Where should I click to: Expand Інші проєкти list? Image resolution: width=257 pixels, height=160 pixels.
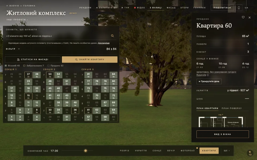click(x=17, y=19)
